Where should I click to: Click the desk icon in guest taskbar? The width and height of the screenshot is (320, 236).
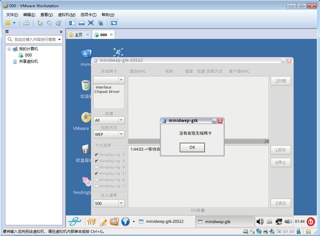(x=92, y=222)
